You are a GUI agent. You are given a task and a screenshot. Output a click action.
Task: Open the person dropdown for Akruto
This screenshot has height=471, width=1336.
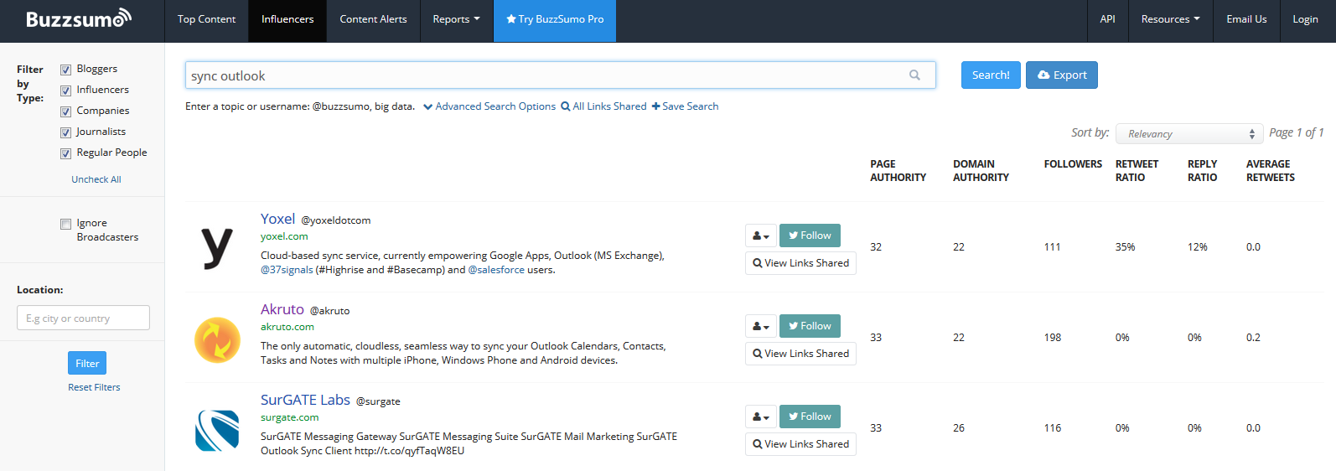pos(760,326)
